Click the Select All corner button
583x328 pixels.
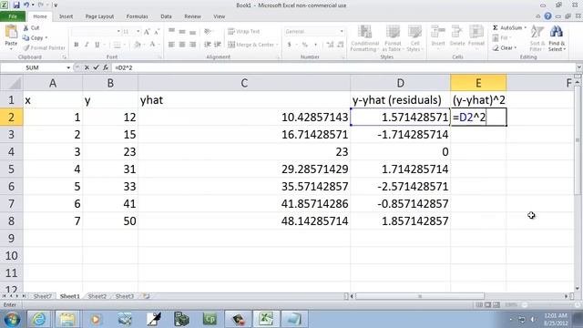coord(11,83)
